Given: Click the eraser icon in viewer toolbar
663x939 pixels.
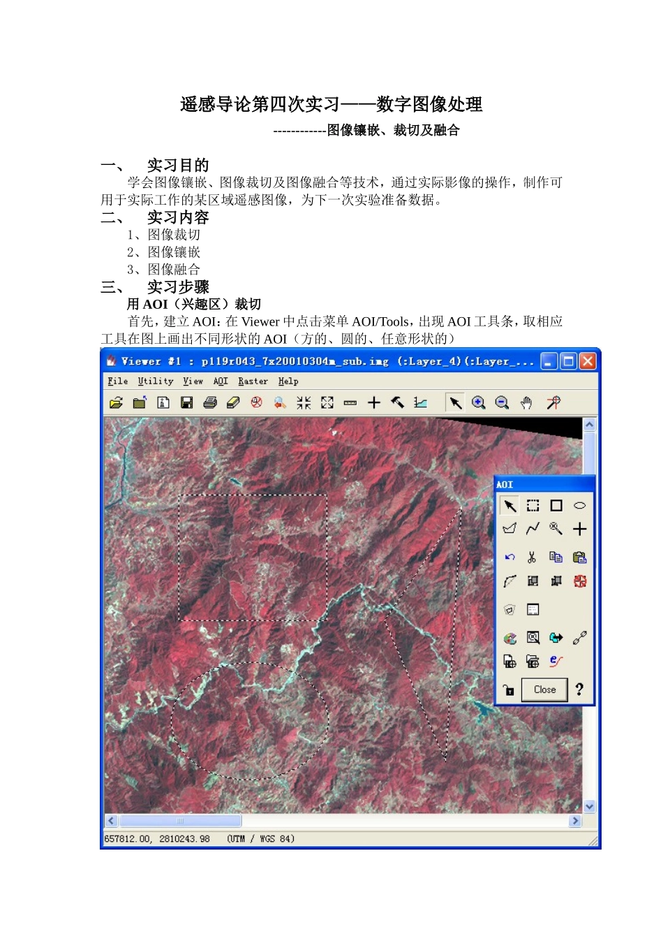Looking at the screenshot, I should pyautogui.click(x=234, y=402).
